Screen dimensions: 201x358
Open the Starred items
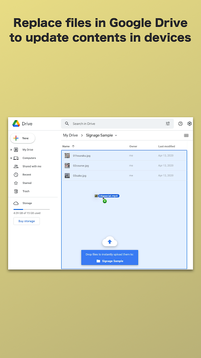point(22,183)
